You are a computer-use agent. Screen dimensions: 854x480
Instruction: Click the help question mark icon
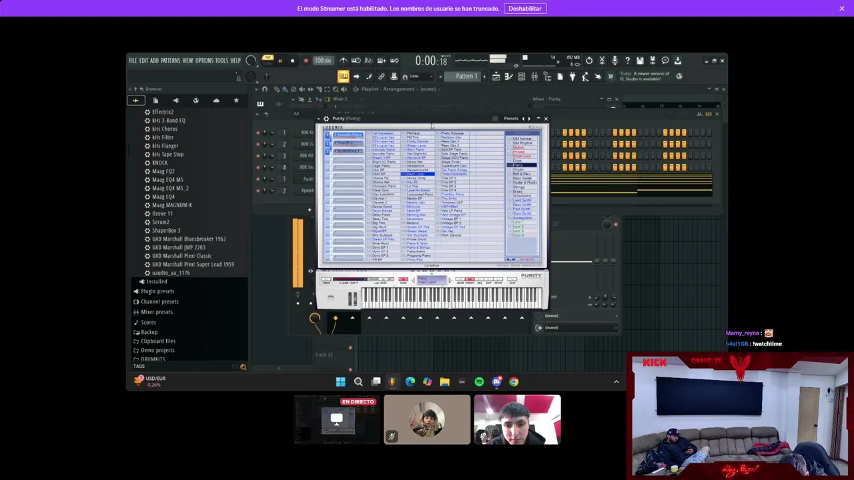click(627, 61)
